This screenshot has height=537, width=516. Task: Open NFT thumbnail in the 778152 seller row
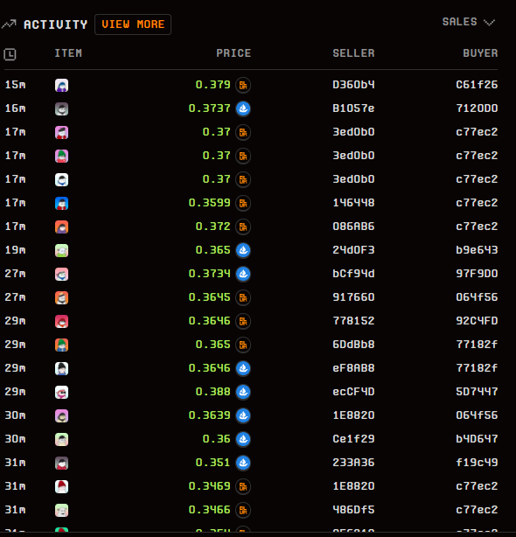coord(61,321)
